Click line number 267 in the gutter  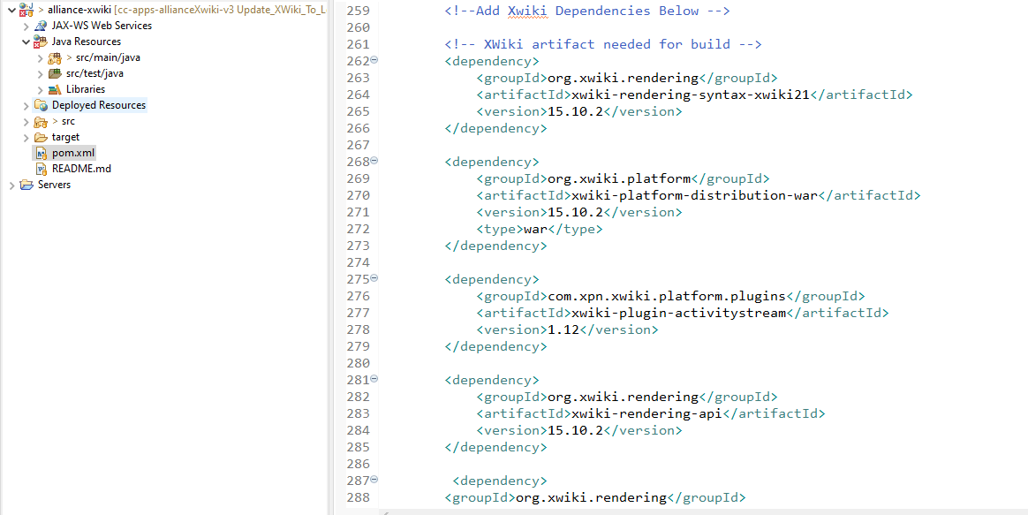[x=358, y=145]
